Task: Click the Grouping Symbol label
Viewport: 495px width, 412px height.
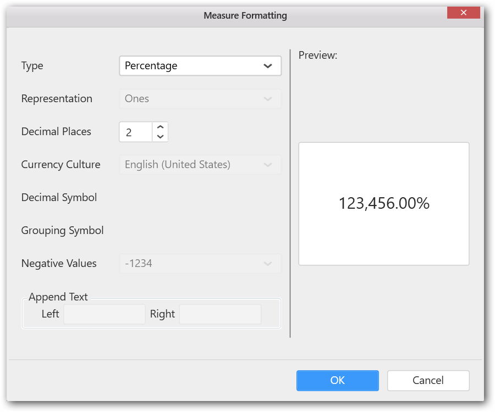Action: [62, 231]
